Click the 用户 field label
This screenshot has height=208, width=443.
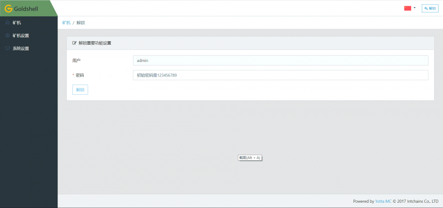(76, 60)
